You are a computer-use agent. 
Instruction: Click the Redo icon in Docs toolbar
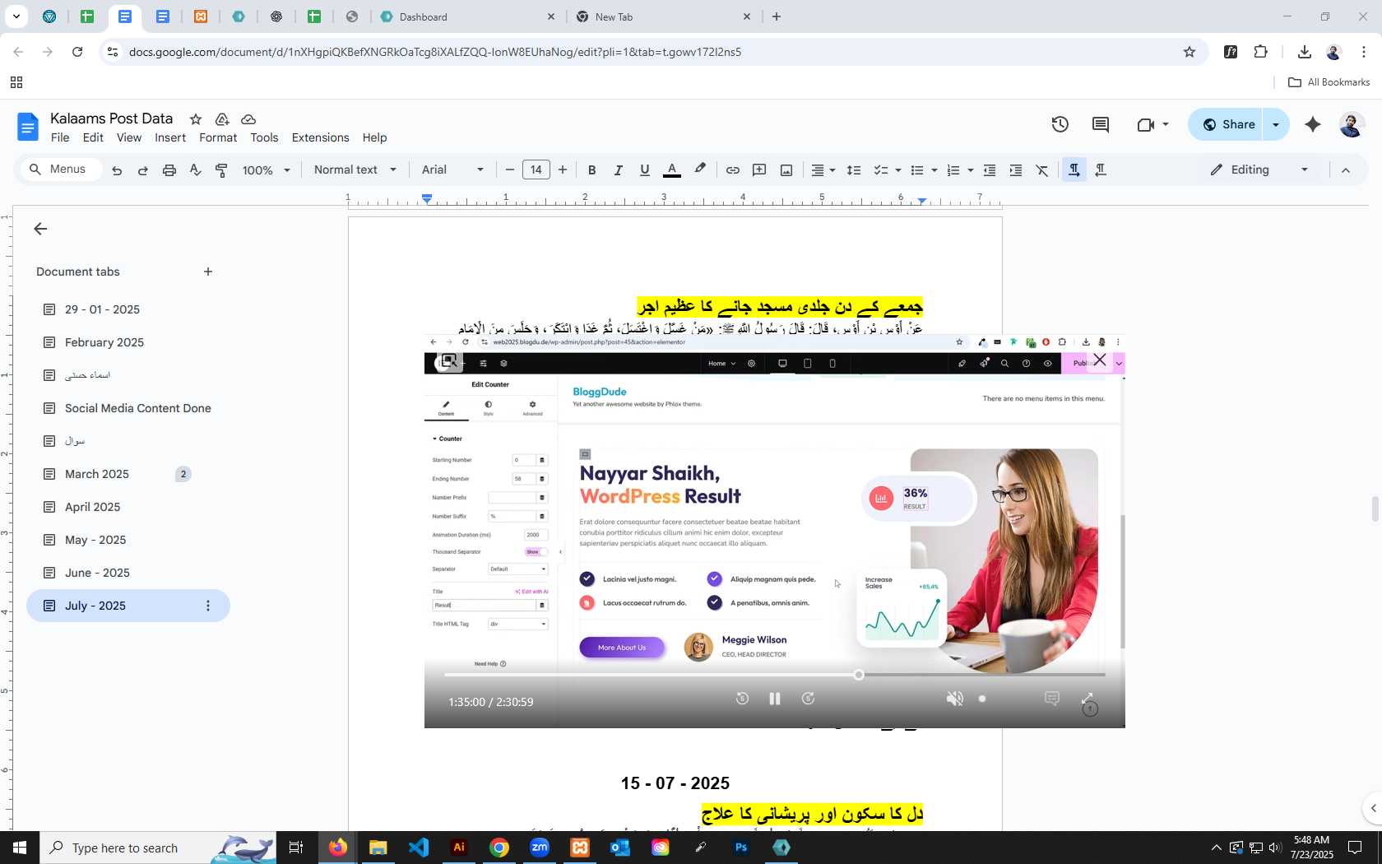click(143, 170)
